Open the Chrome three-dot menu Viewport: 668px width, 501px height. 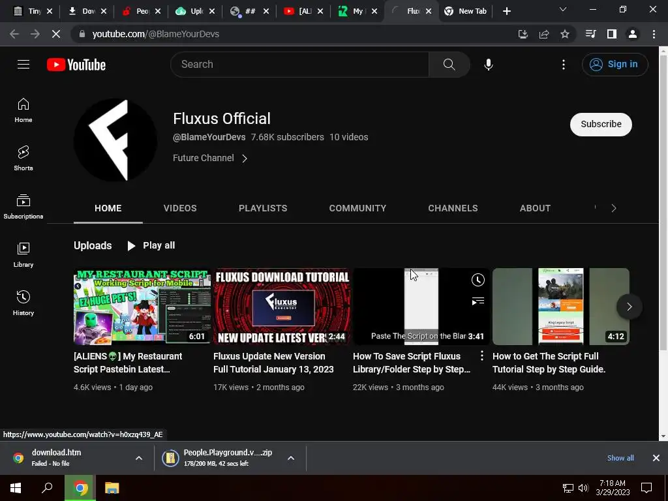(654, 34)
